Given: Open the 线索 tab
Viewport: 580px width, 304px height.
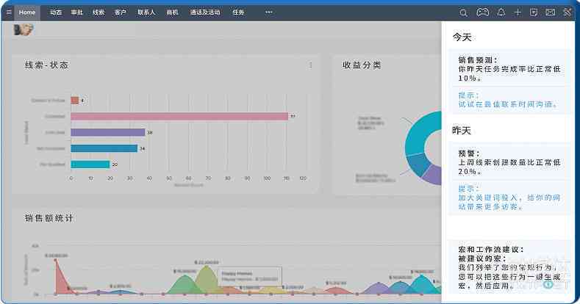Looking at the screenshot, I should click(x=99, y=12).
